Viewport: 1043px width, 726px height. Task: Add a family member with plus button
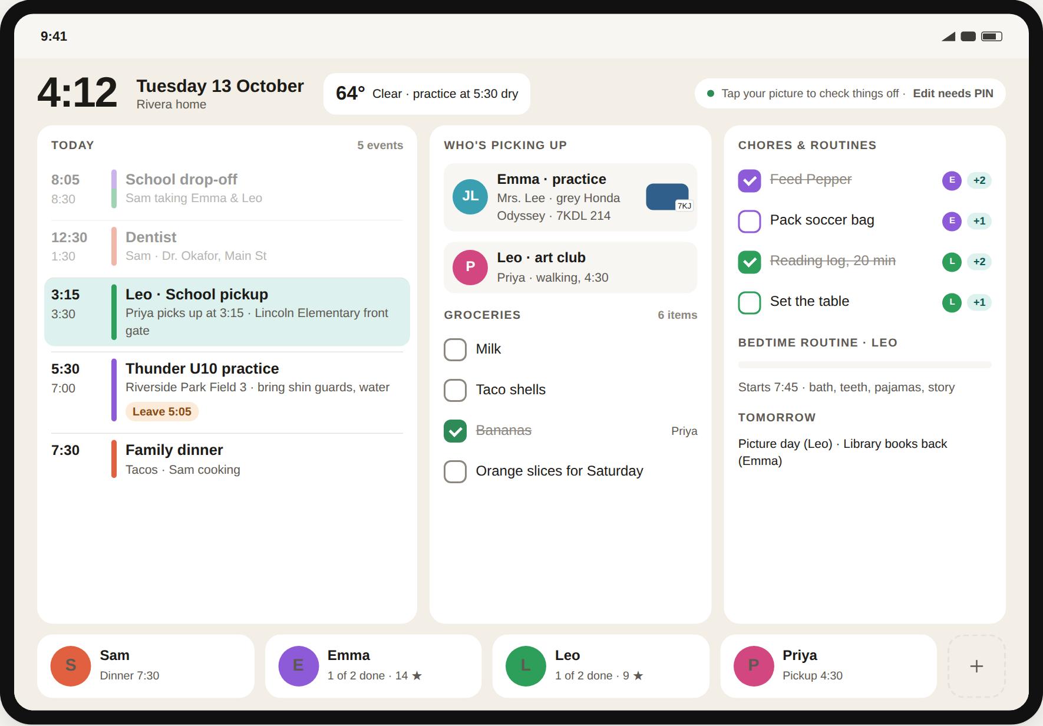point(976,666)
